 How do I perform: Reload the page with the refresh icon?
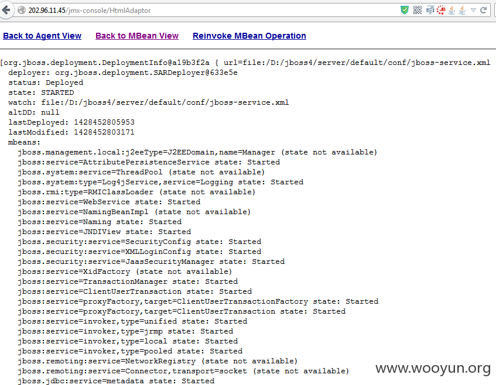(483, 10)
